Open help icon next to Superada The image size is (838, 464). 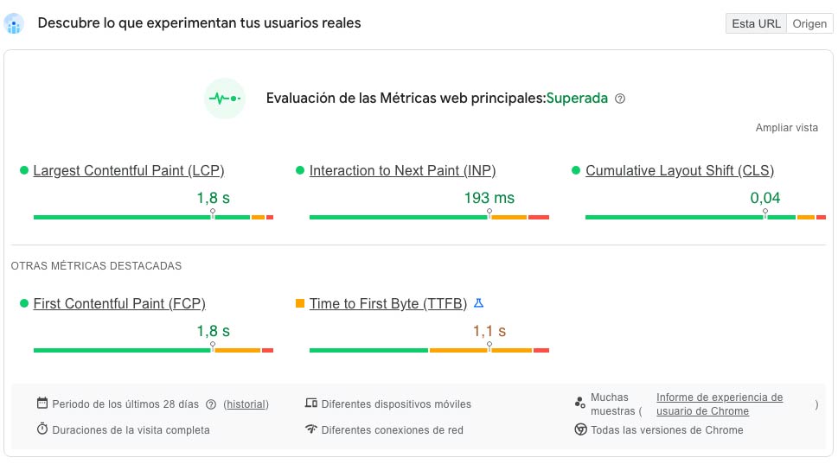[619, 99]
